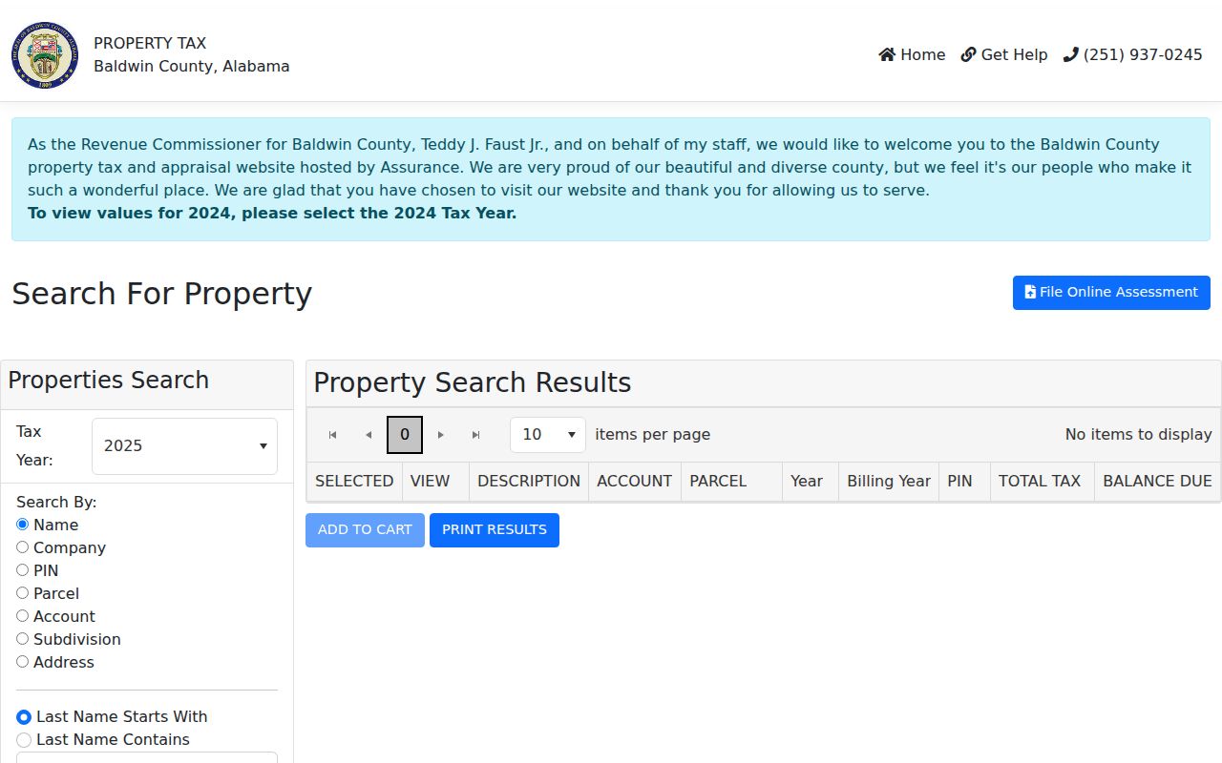
Task: Select the Address search option
Action: coord(23,662)
